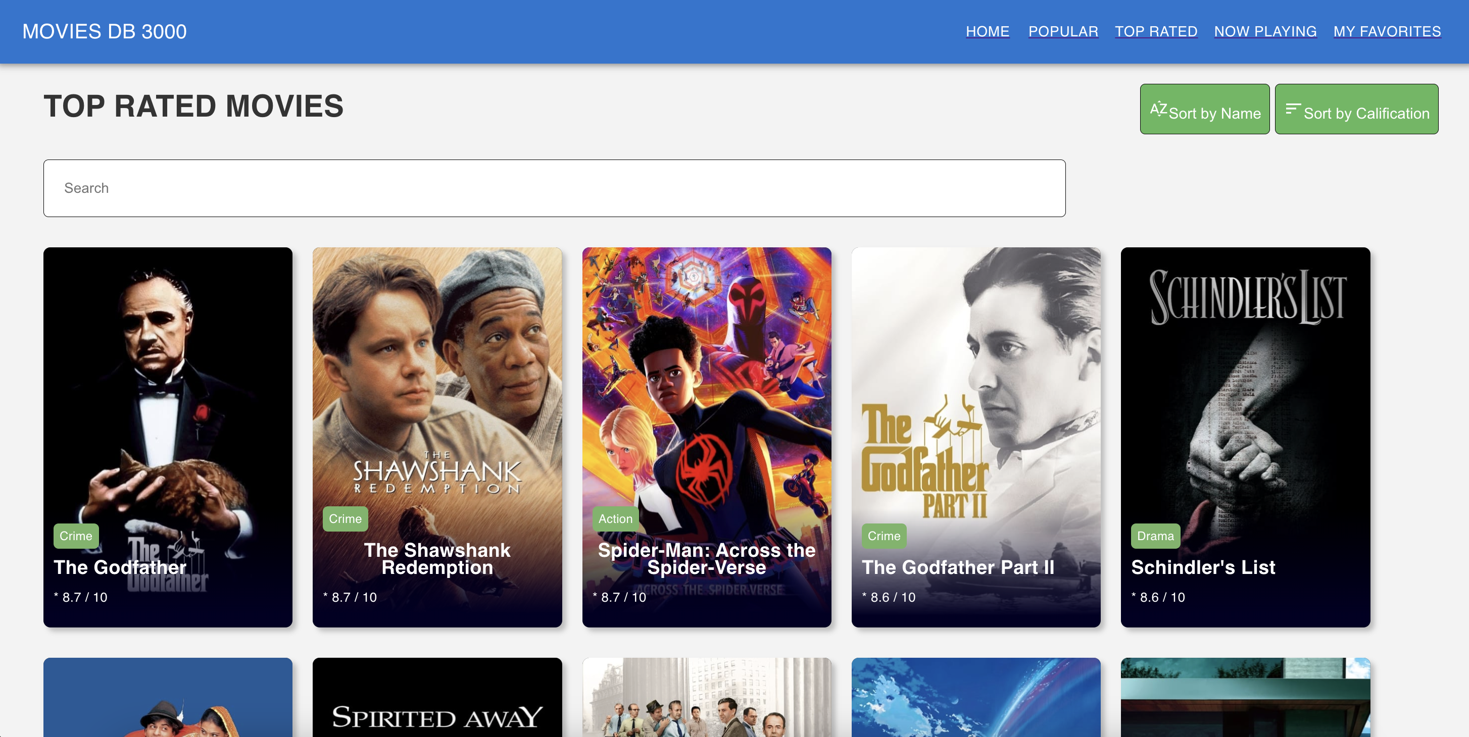Open the Top Rated nav link

[1156, 31]
